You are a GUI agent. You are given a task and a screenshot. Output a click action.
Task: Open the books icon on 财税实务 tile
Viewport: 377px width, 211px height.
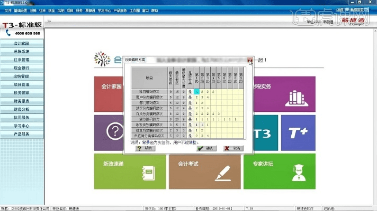tap(297, 99)
